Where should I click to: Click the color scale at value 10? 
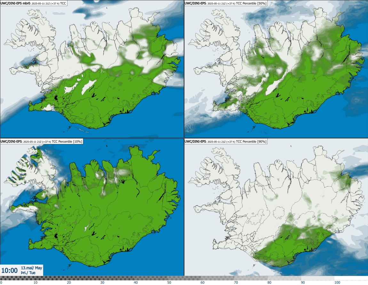[35, 282]
